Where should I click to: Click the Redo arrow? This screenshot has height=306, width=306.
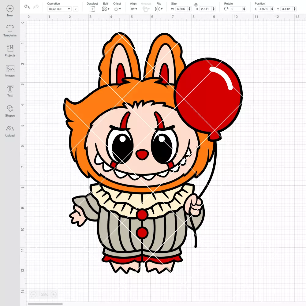click(36, 7)
